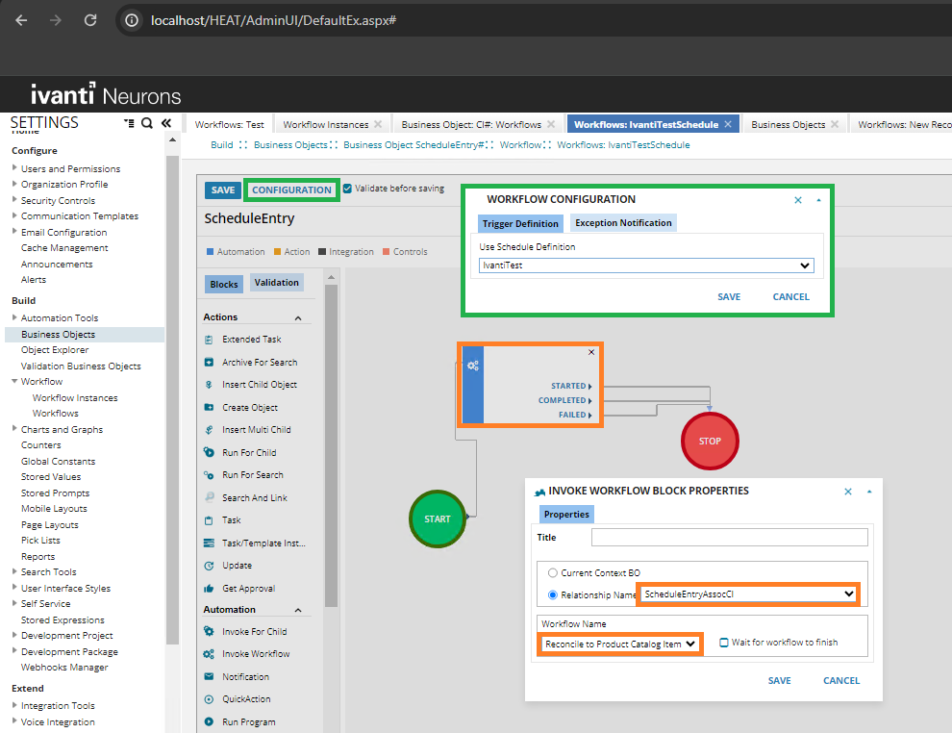Enable Wait for workflow to finish
952x733 pixels.
(724, 643)
